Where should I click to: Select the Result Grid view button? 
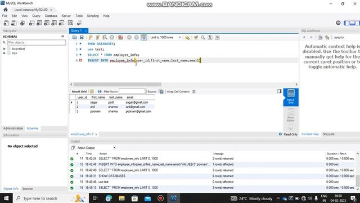pyautogui.click(x=291, y=97)
